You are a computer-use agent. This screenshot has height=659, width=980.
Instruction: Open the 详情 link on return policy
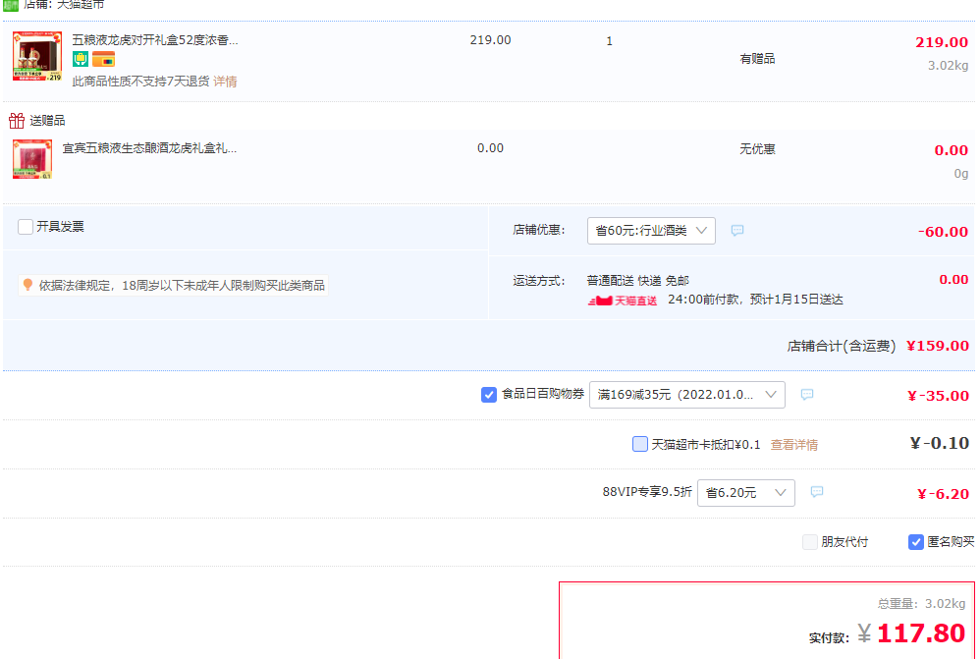coord(225,82)
